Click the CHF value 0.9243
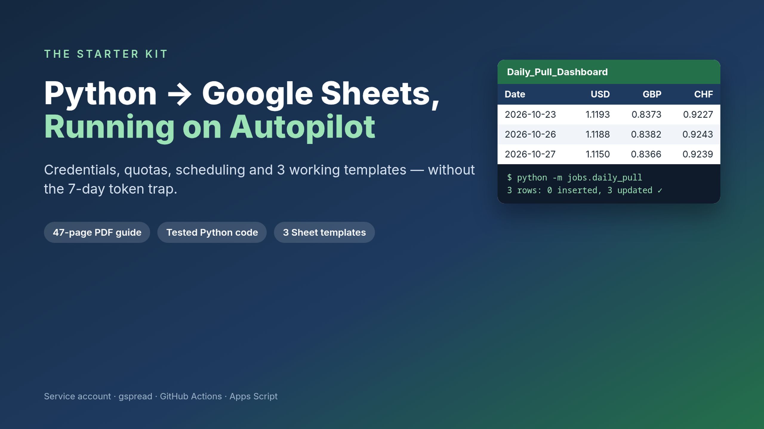Viewport: 764px width, 429px height. pyautogui.click(x=698, y=134)
